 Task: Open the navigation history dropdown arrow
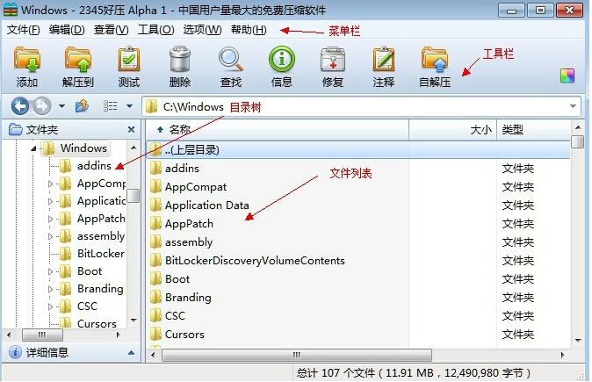coord(61,106)
